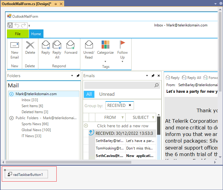
Task: Click the reading pane Reply button
Action: [x=173, y=78]
